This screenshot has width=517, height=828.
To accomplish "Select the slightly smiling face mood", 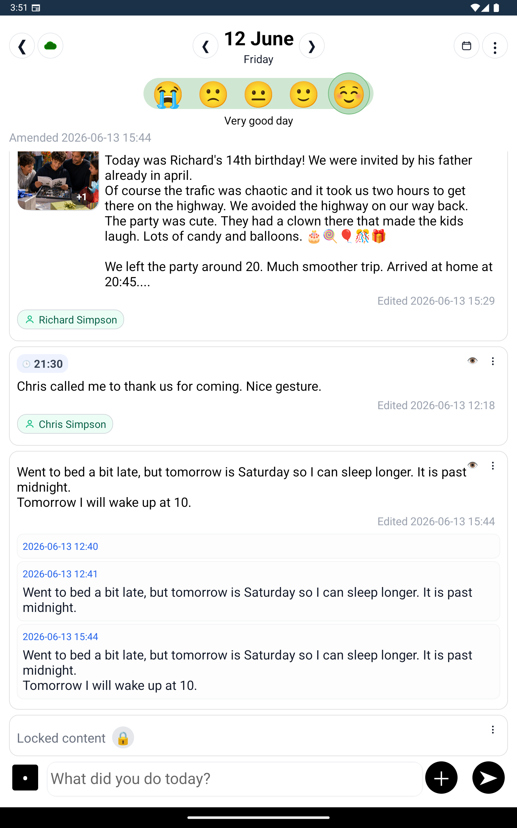I will point(303,94).
